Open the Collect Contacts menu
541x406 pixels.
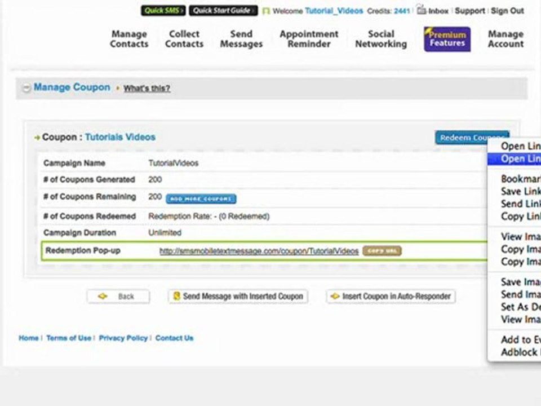(184, 39)
